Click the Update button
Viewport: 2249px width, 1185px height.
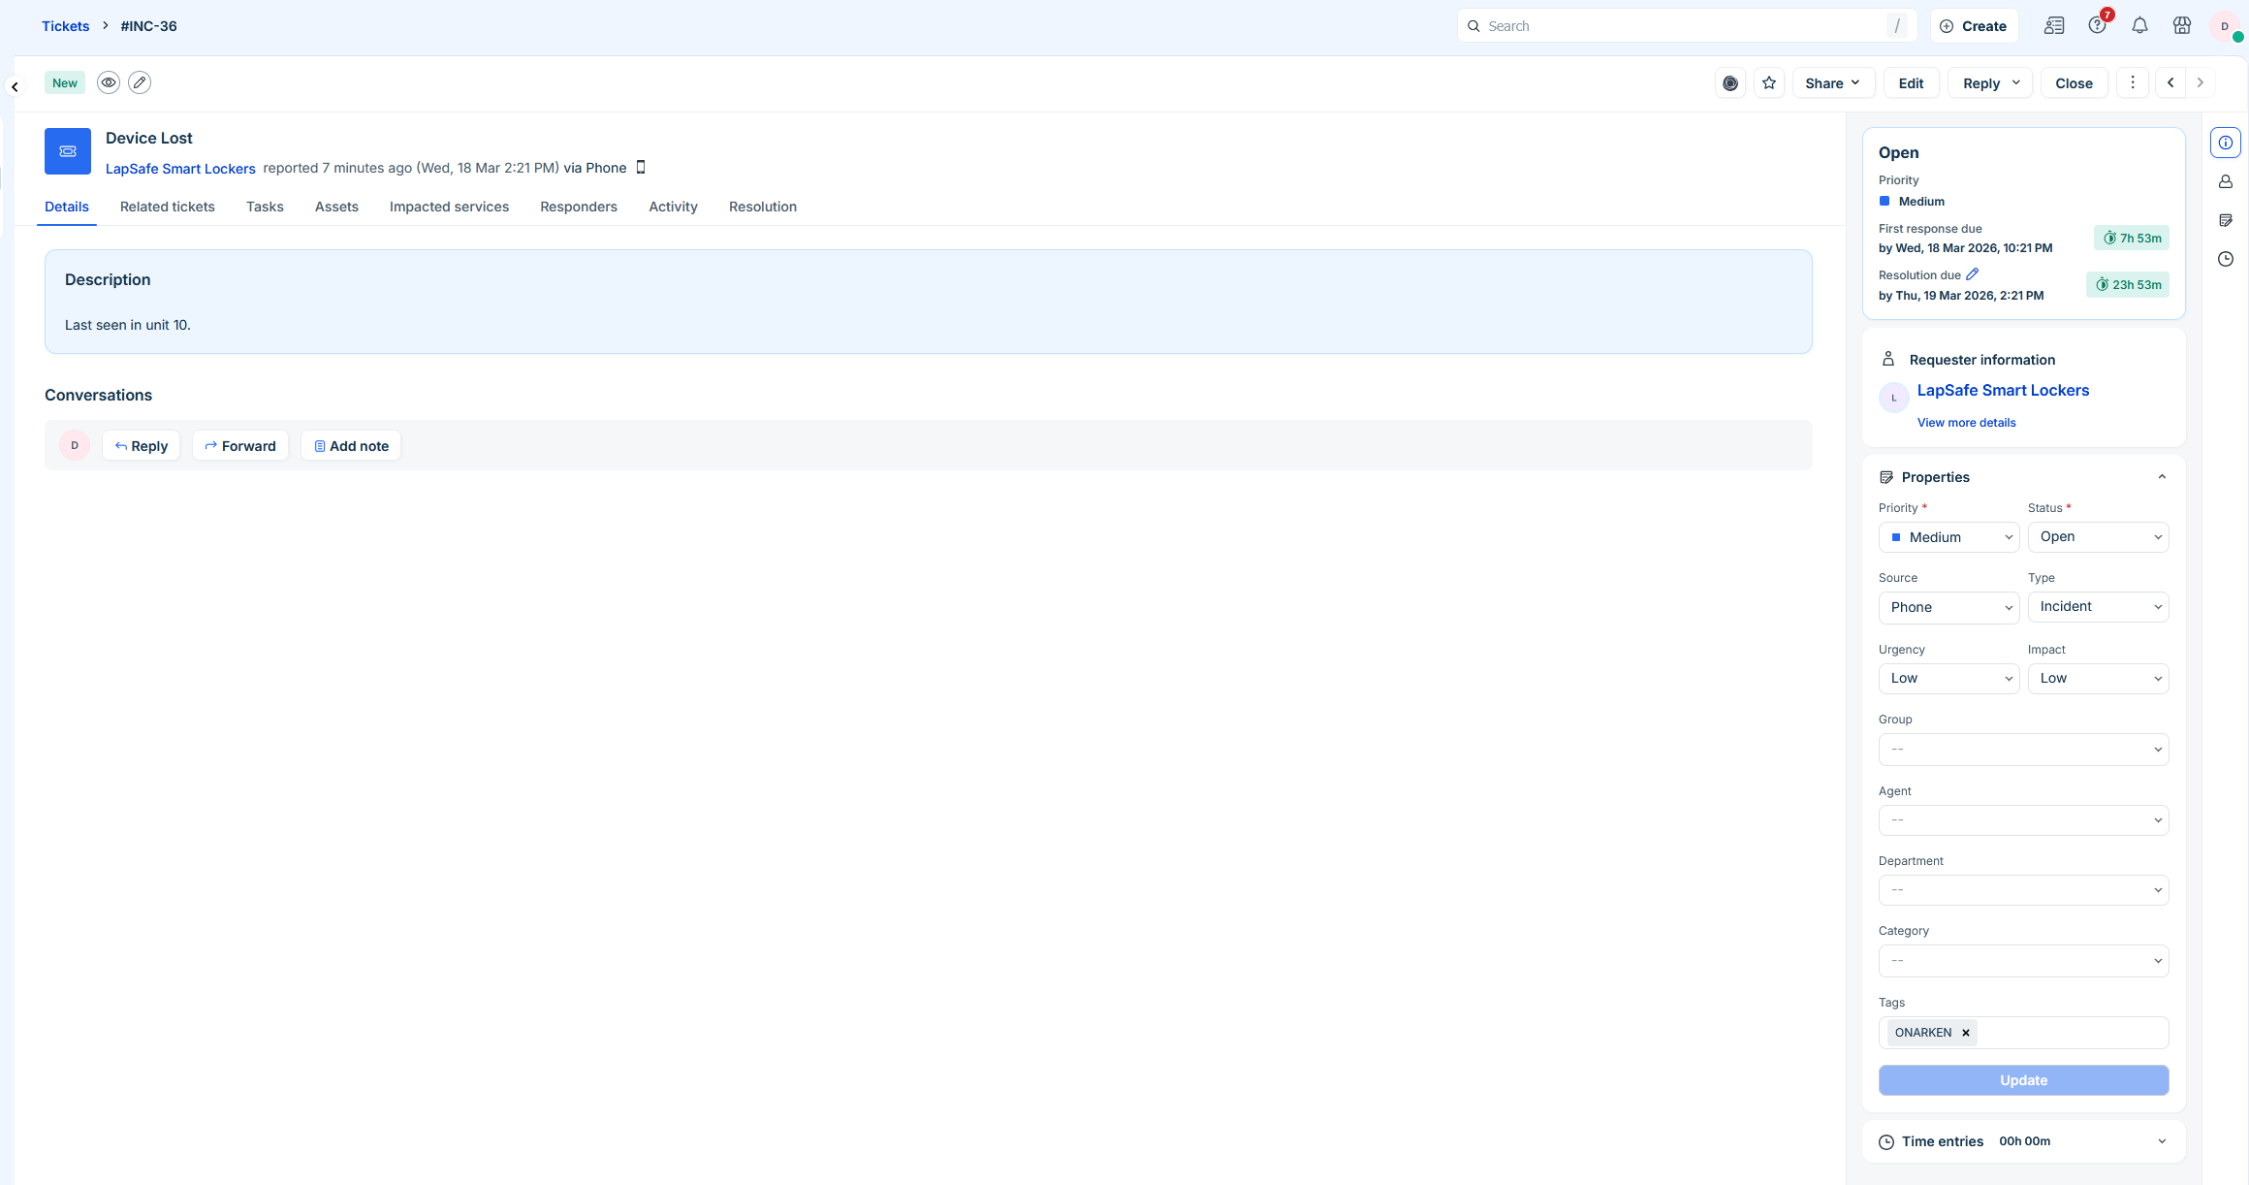[2023, 1080]
